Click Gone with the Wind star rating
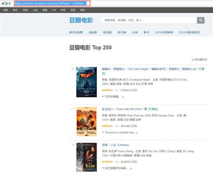 pos(107,126)
